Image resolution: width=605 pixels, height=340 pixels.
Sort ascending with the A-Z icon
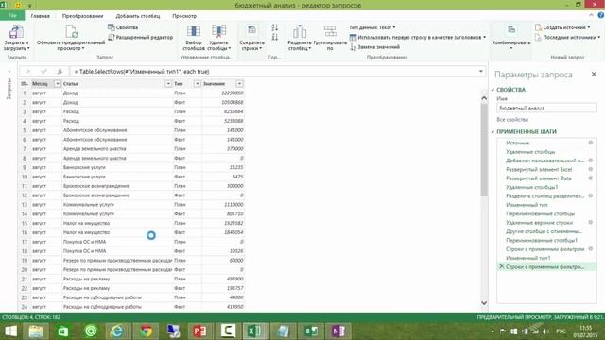275,27
